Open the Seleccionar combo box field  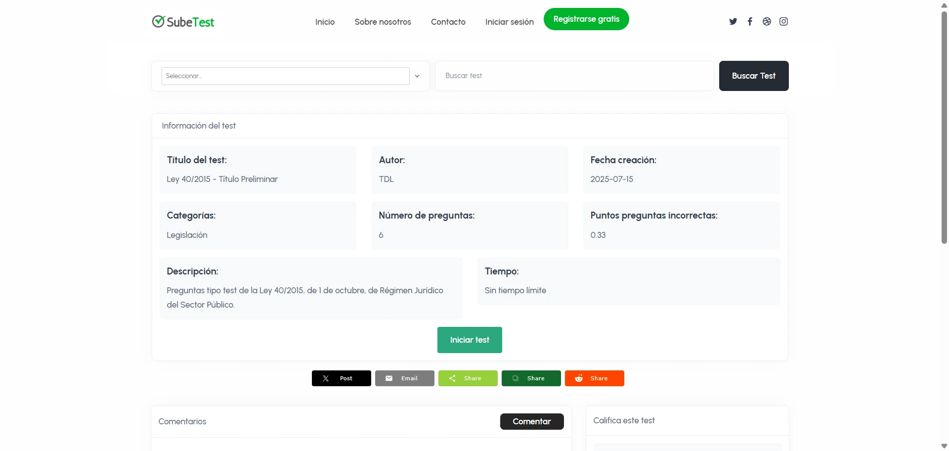pyautogui.click(x=285, y=76)
